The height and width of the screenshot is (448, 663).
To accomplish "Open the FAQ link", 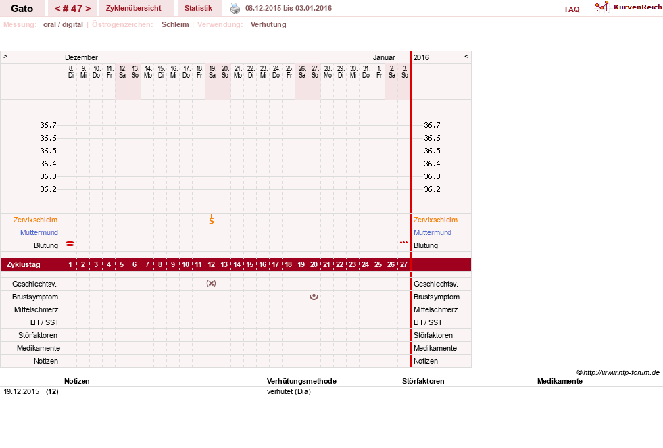I will [x=572, y=9].
